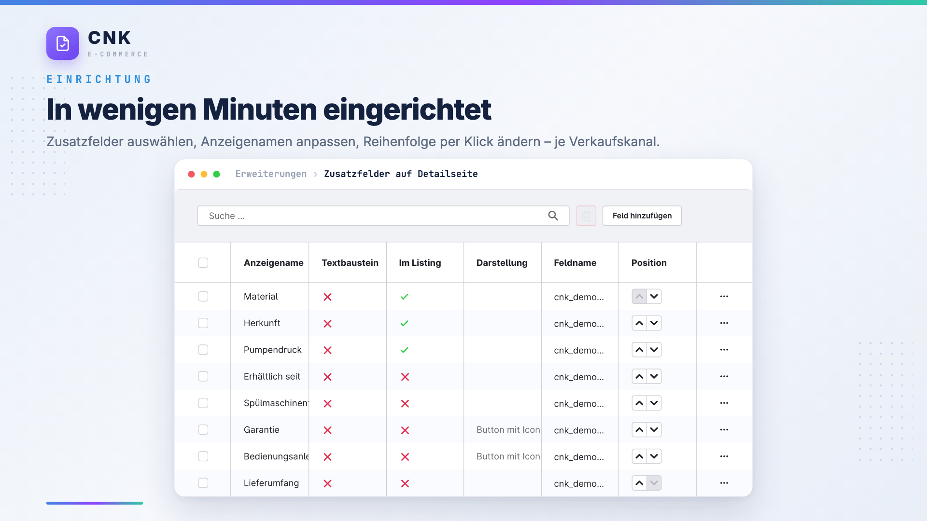The height and width of the screenshot is (521, 927).
Task: Click the search magnifier icon
Action: (553, 216)
